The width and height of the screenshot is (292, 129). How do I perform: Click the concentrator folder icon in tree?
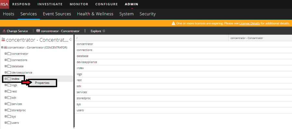[x=9, y=54]
